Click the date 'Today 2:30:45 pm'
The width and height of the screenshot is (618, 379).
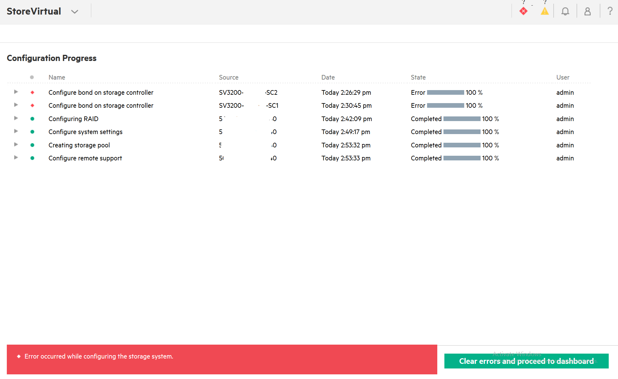[x=347, y=106]
